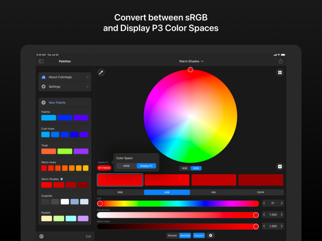Increase the hue value with right arrow
Image resolution: width=322 pixels, height=241 pixels.
(282, 203)
